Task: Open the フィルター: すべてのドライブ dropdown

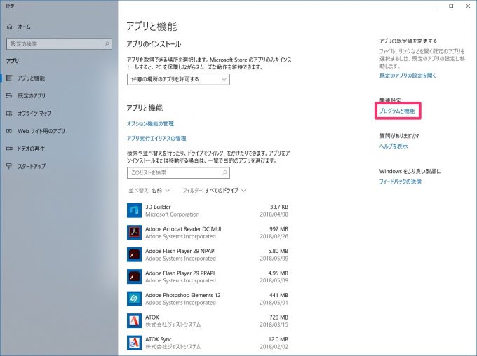Action: click(214, 191)
